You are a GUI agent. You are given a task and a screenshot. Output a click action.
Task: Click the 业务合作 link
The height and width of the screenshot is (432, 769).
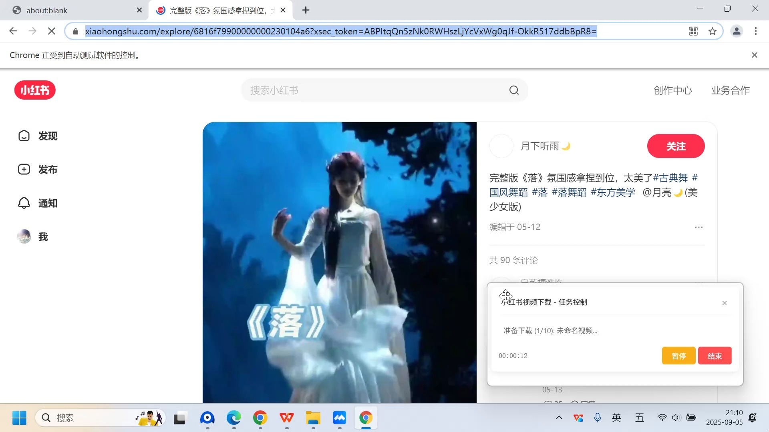click(x=730, y=90)
